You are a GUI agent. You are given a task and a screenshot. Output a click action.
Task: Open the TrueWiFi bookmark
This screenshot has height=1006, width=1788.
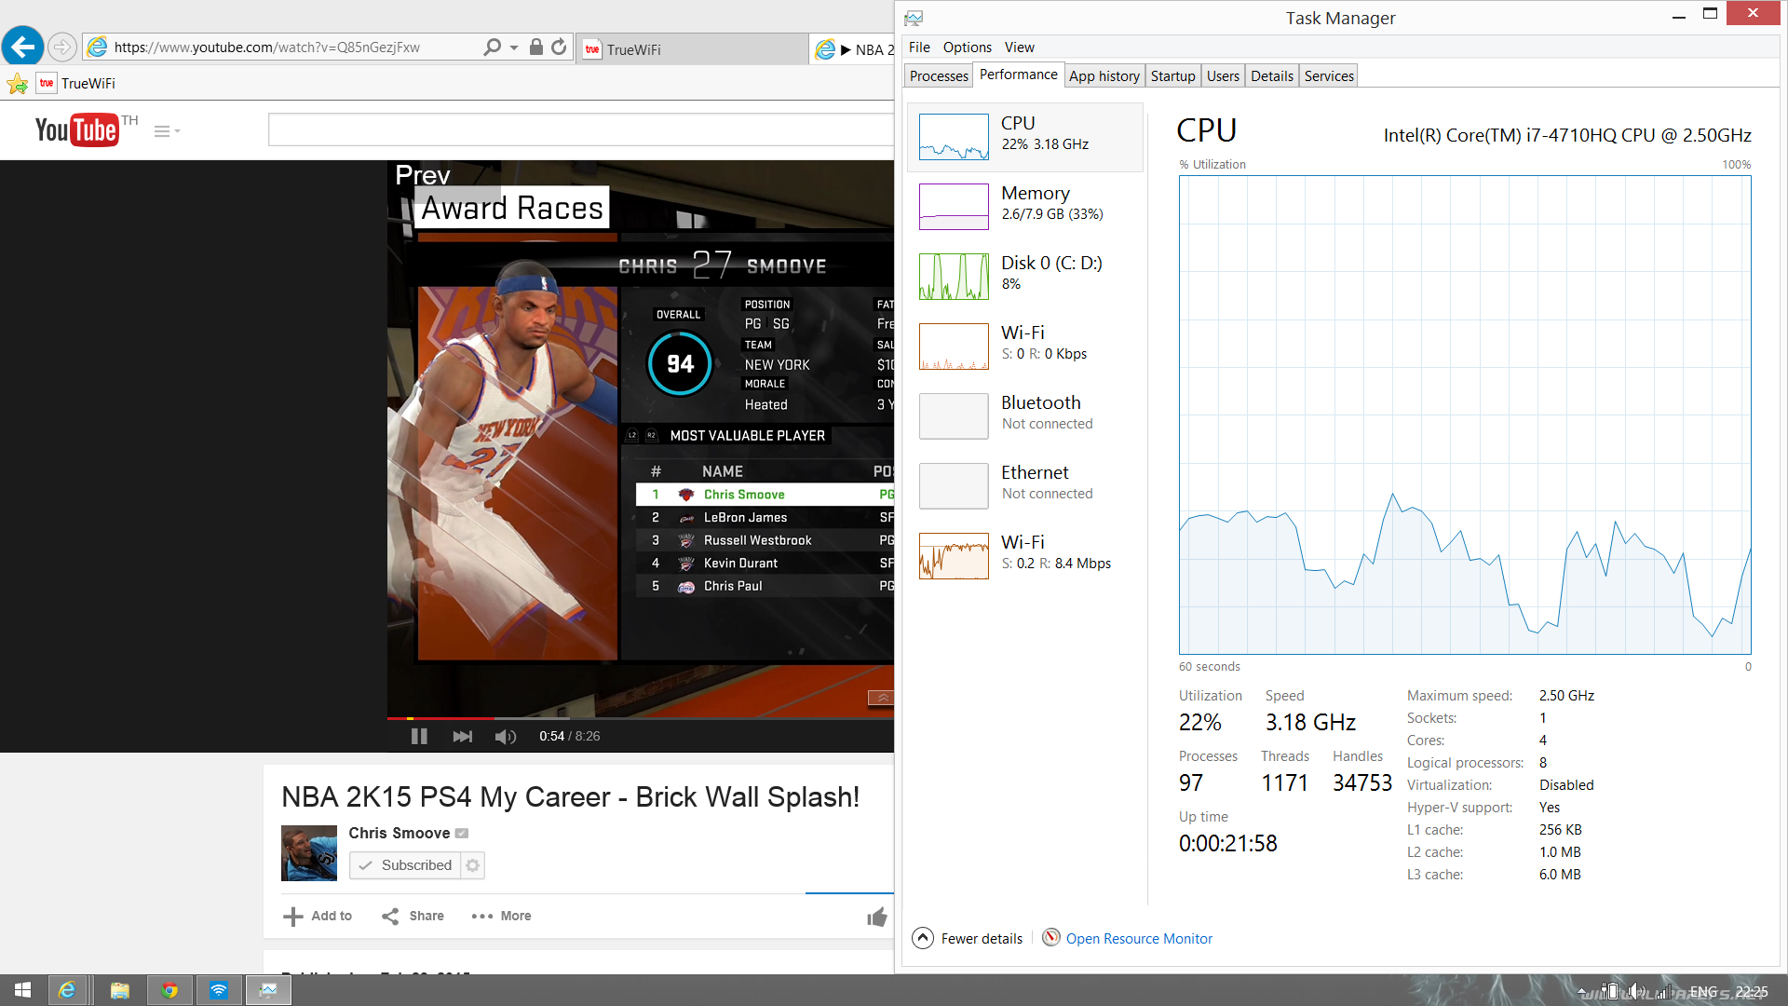(76, 84)
